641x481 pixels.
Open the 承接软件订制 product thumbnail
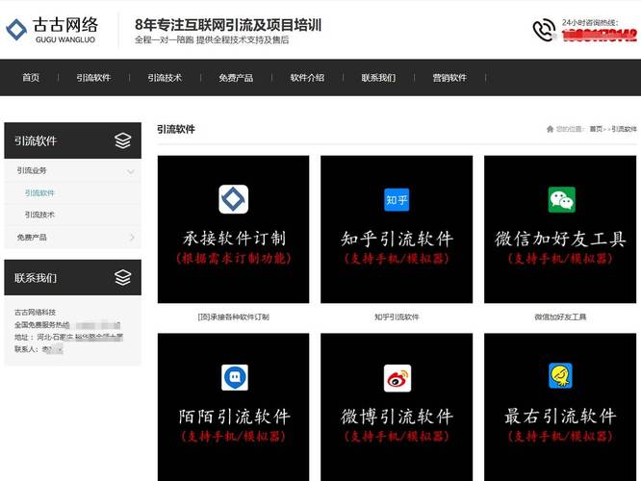coord(234,229)
